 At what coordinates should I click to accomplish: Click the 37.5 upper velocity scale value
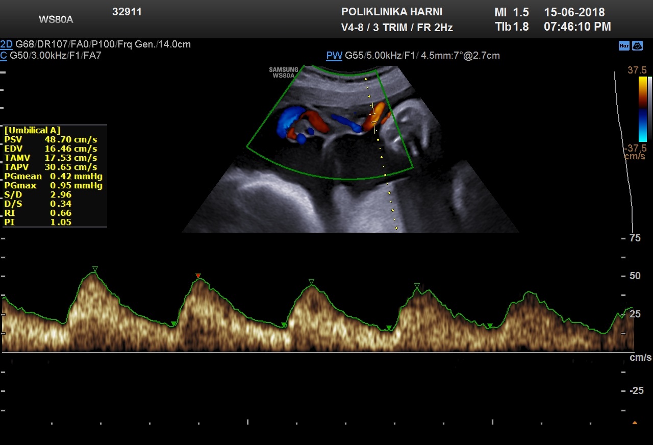[x=637, y=70]
